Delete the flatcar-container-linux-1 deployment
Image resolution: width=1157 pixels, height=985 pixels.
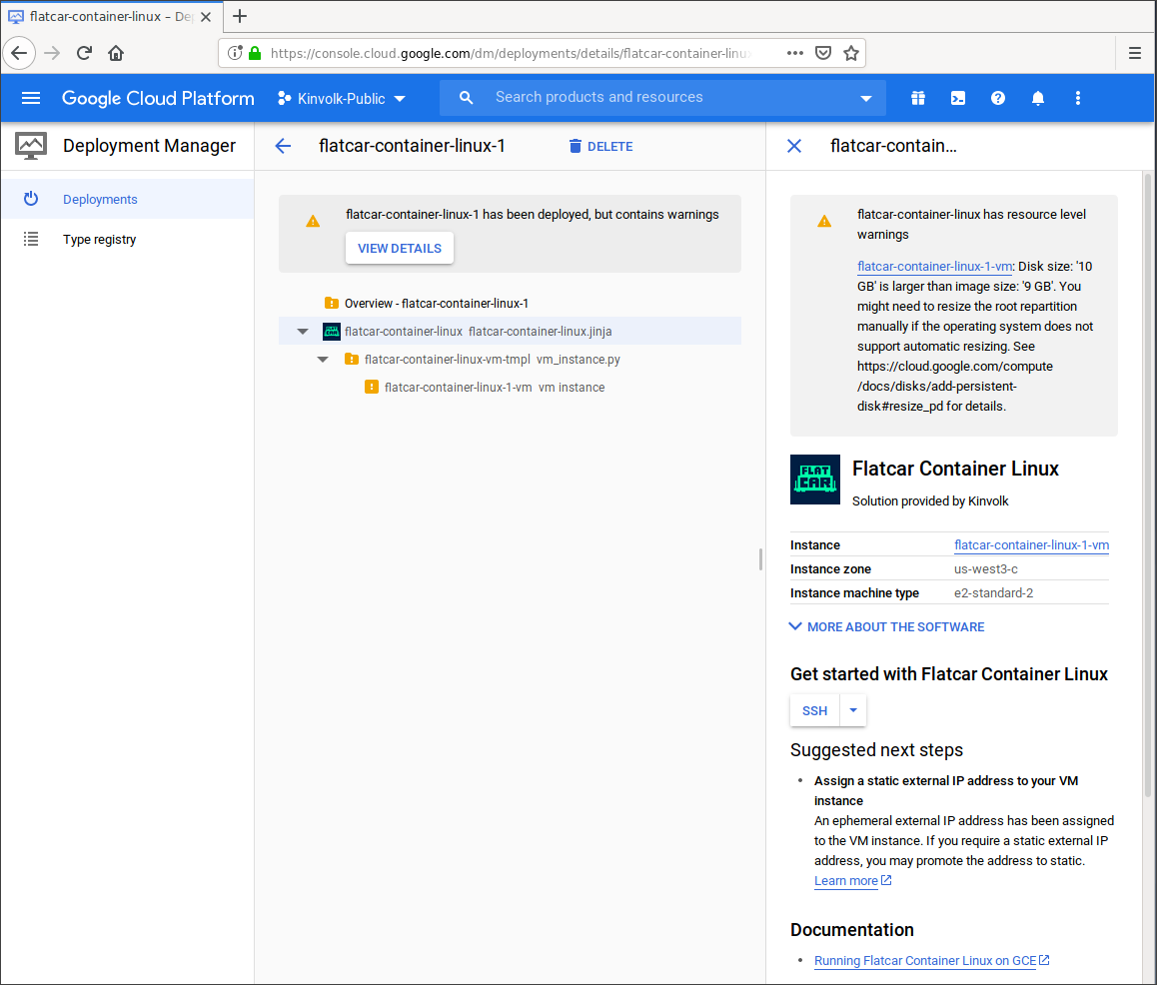point(600,146)
